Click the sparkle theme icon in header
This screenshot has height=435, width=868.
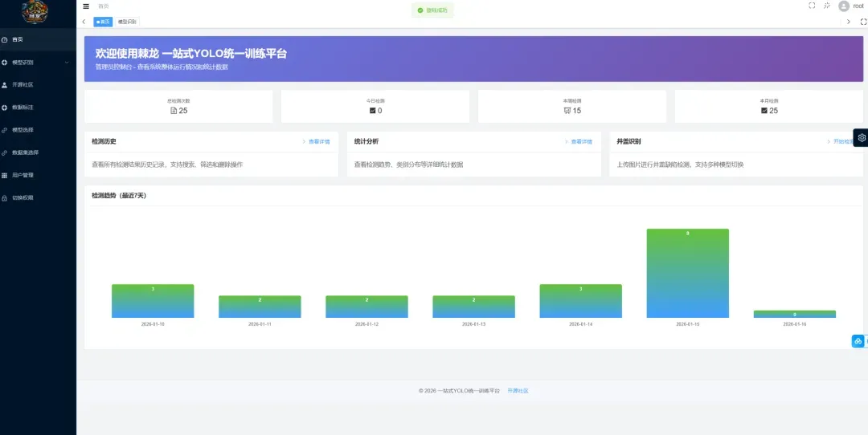click(x=826, y=6)
